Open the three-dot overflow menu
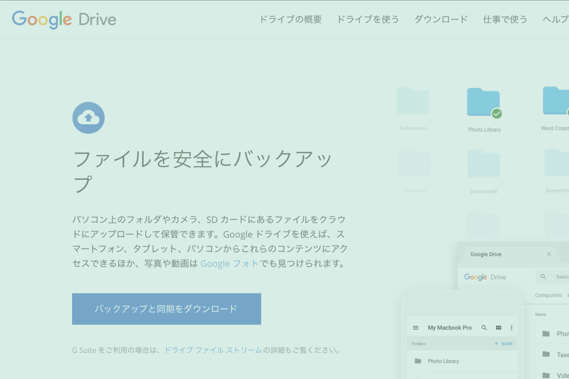This screenshot has height=379, width=569. [511, 327]
